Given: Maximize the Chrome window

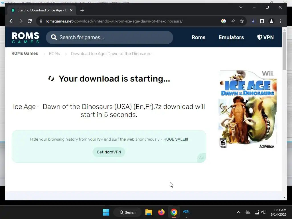Looking at the screenshot, I should click(267, 7).
